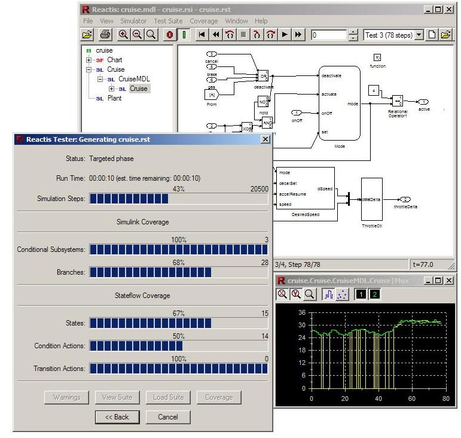The height and width of the screenshot is (438, 461).
Task: Cancel test suite generation
Action: [x=168, y=417]
